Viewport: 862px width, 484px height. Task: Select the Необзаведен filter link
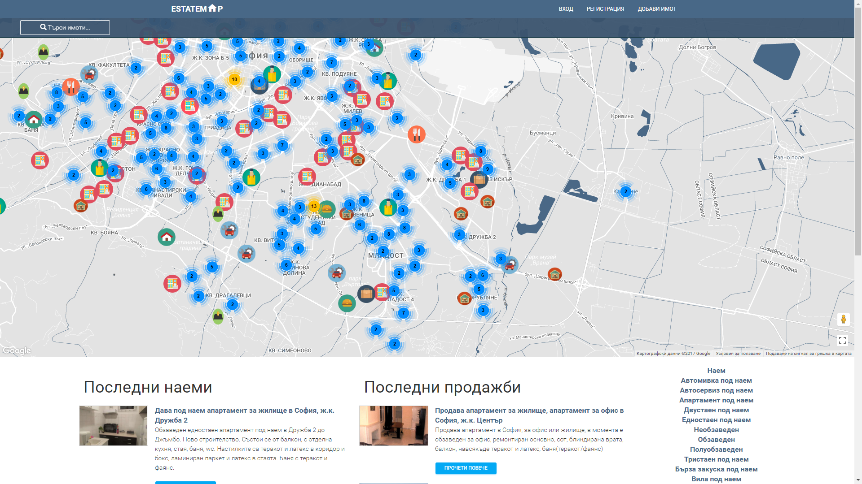[x=716, y=430]
